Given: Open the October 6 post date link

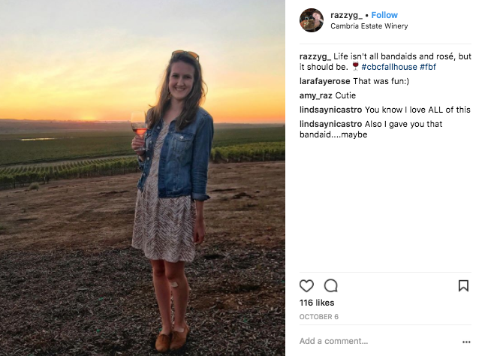Looking at the screenshot, I should coord(319,317).
